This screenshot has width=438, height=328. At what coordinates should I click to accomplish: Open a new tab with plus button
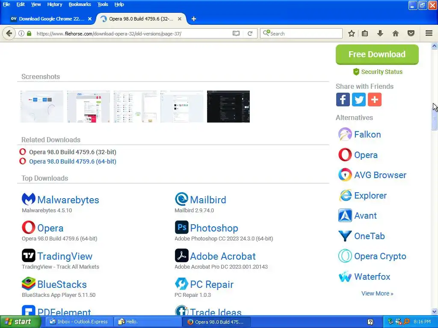[x=194, y=19]
